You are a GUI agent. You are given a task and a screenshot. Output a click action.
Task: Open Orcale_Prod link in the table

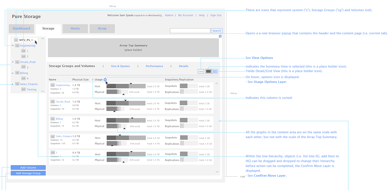[x=63, y=102]
